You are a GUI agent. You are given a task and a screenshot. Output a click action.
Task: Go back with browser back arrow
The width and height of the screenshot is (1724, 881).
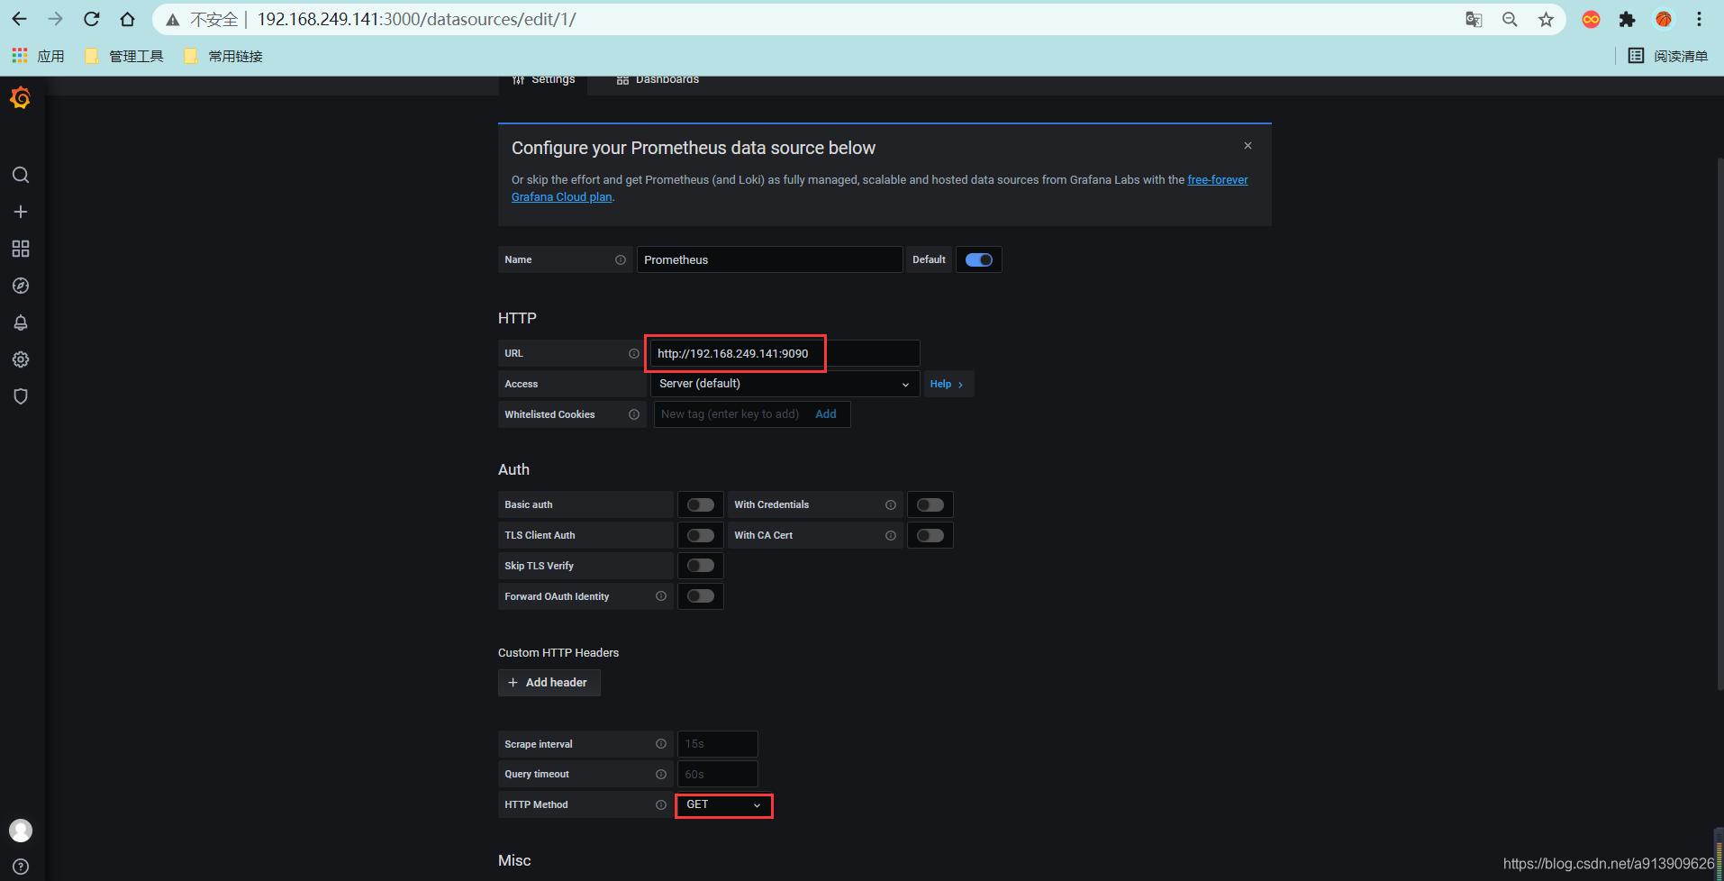pyautogui.click(x=20, y=19)
